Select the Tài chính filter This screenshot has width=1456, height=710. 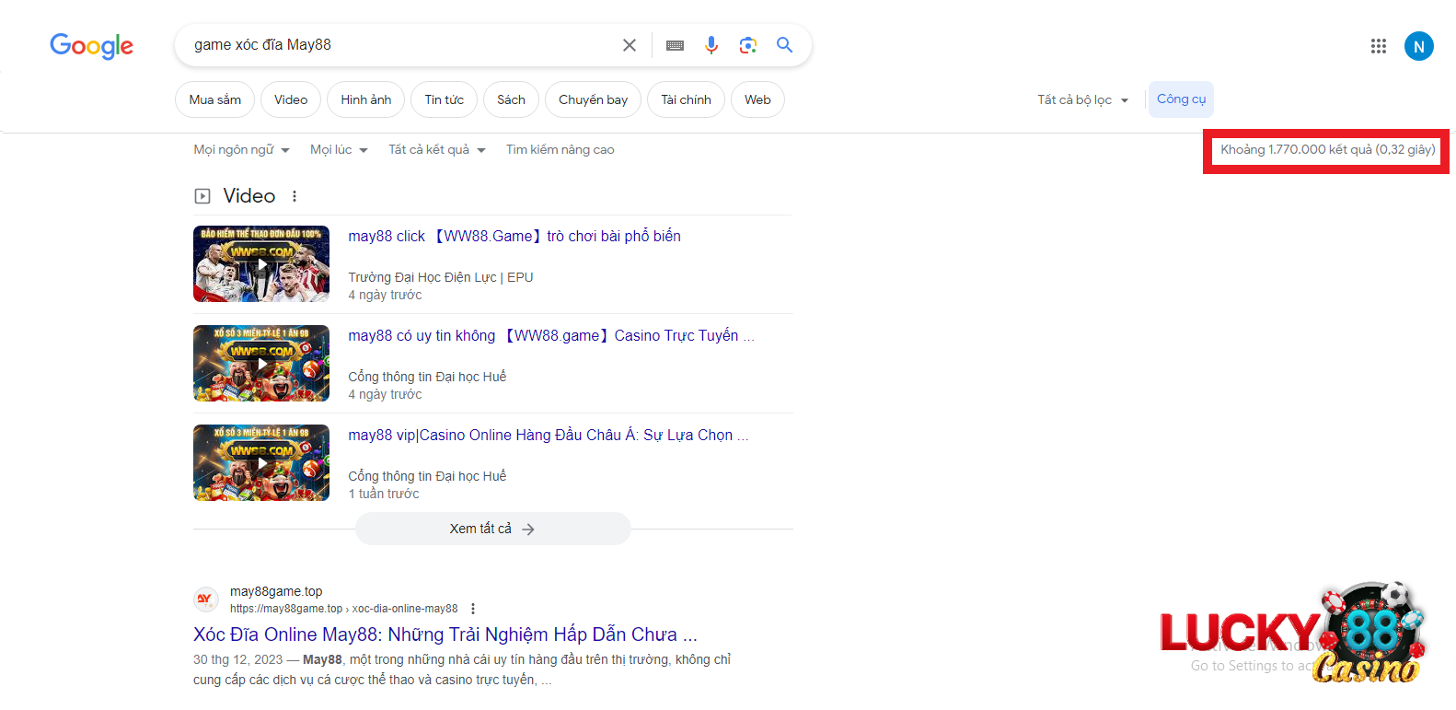coord(686,99)
